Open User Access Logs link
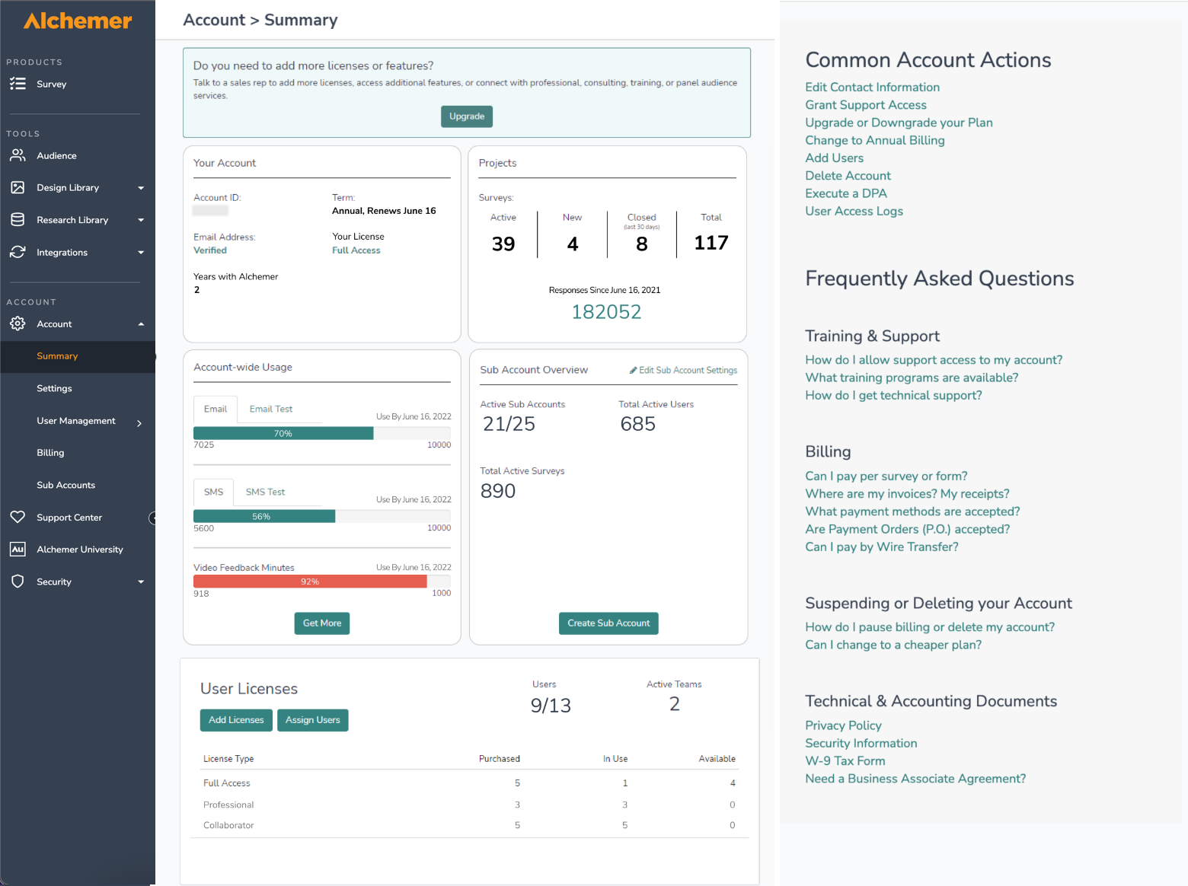Screen dimensions: 1188x886 click(x=854, y=212)
